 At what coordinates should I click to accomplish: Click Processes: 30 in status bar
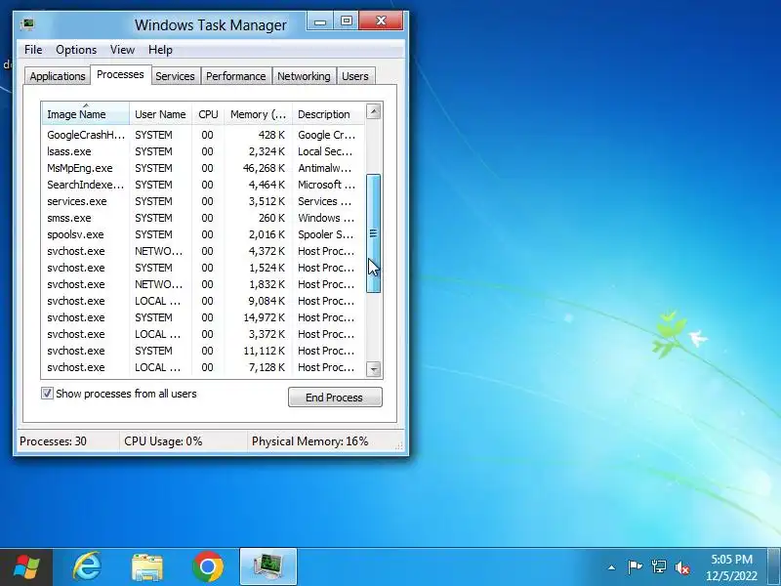(54, 441)
